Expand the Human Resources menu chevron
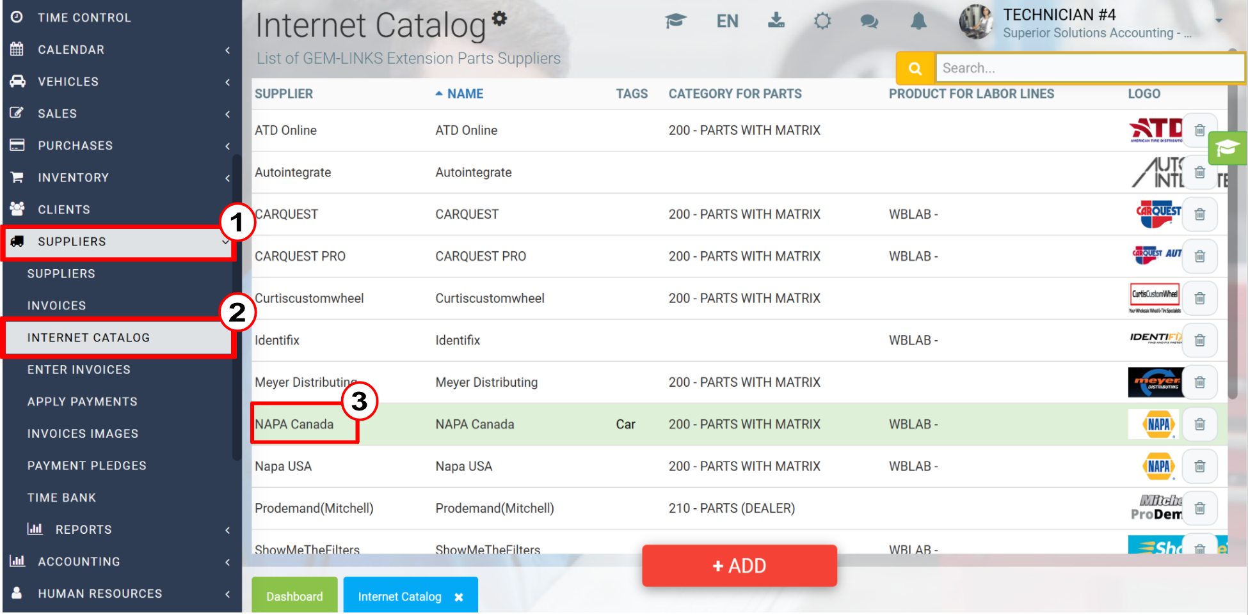Viewport: 1248px width, 615px height. pyautogui.click(x=228, y=594)
